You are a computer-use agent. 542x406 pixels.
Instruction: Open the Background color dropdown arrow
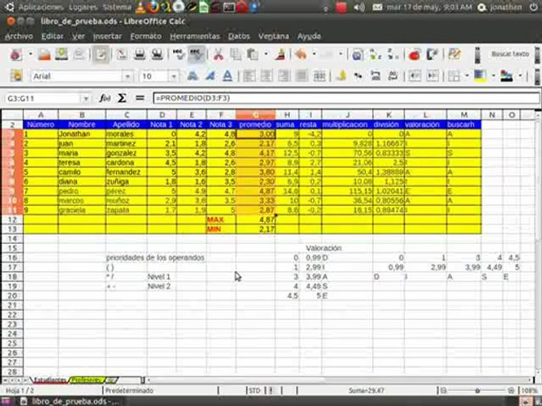493,76
